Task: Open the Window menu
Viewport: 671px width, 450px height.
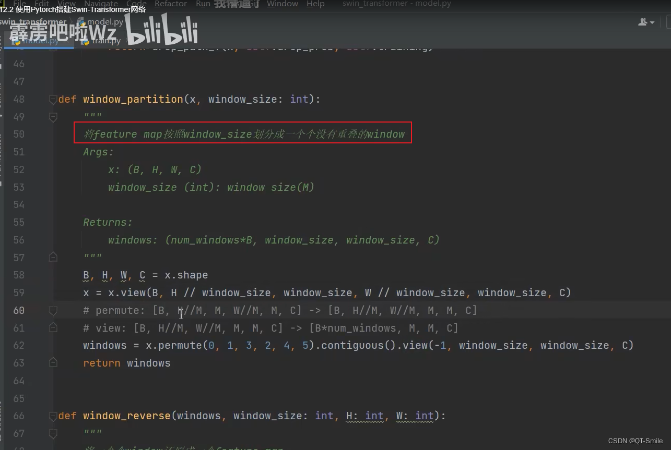Action: (x=282, y=4)
